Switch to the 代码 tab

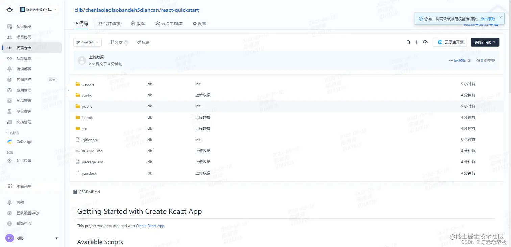[81, 24]
